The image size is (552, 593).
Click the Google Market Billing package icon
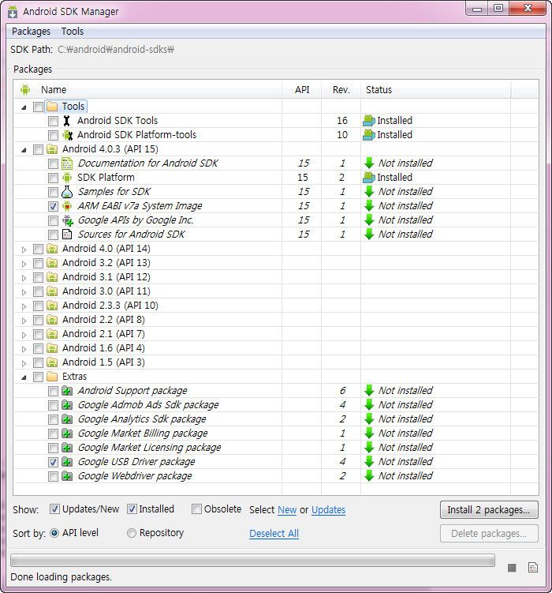point(67,433)
